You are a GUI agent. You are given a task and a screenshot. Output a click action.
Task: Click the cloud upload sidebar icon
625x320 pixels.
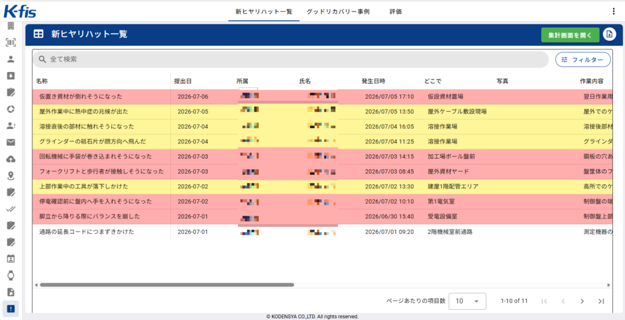pyautogui.click(x=11, y=159)
